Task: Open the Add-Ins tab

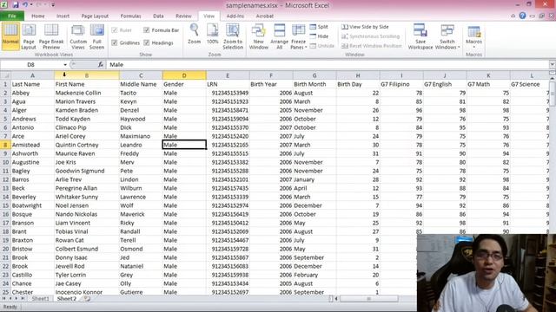Action: (235, 16)
